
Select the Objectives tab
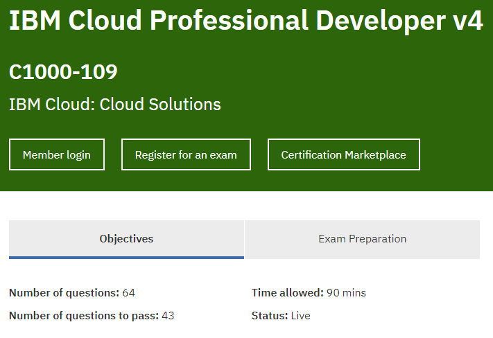tap(126, 240)
